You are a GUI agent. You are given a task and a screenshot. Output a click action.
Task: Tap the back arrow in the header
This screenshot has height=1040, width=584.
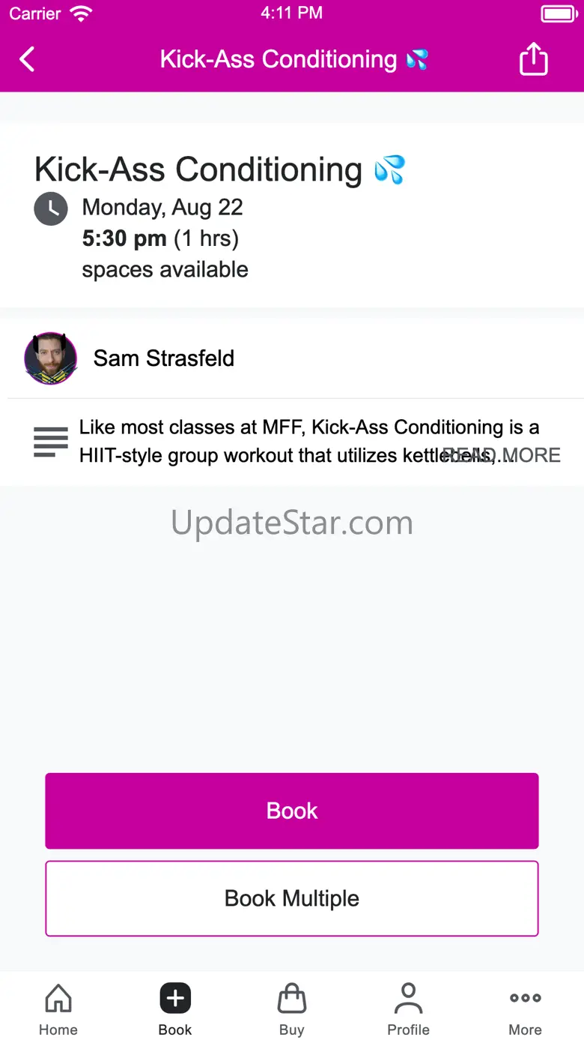(x=28, y=59)
